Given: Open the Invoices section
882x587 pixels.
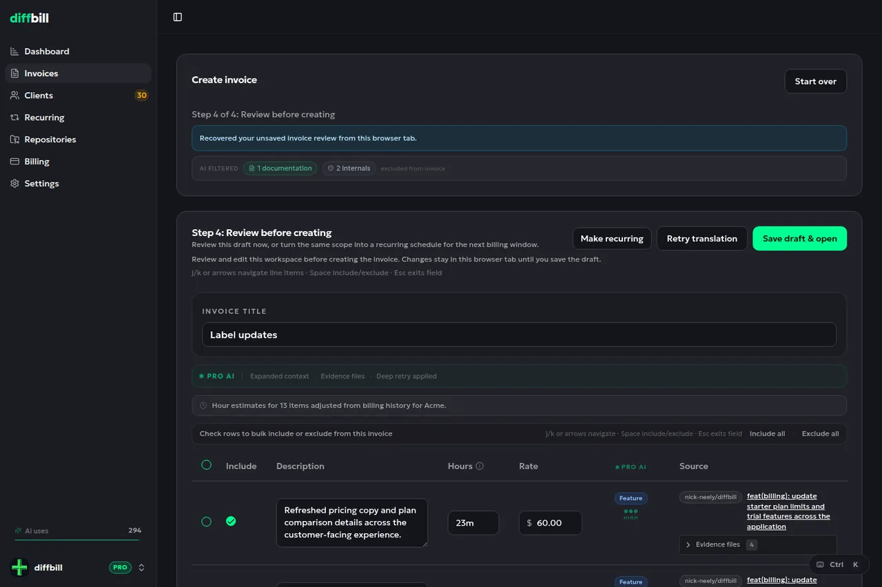Looking at the screenshot, I should [x=78, y=74].
